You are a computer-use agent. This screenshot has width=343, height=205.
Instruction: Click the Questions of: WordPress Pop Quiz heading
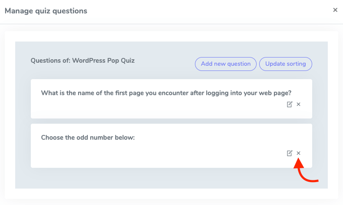coord(82,61)
